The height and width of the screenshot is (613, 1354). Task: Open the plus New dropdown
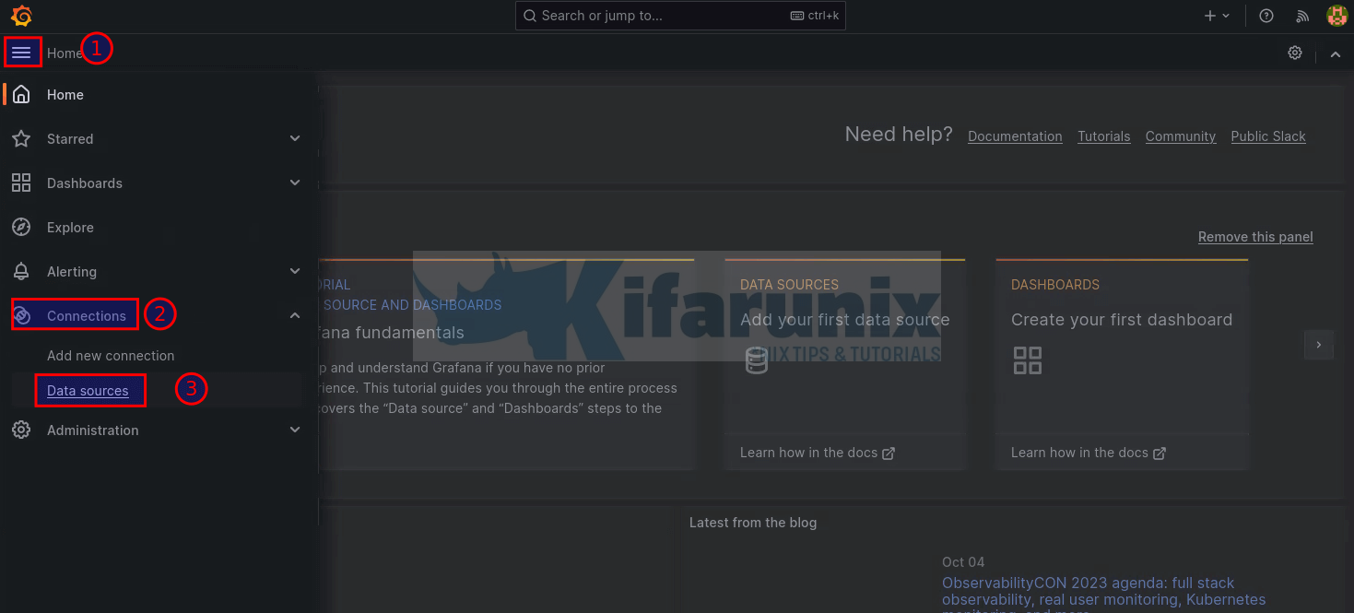coord(1217,16)
